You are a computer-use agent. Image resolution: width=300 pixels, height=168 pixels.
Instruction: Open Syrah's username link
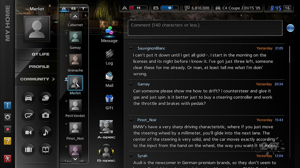pyautogui.click(x=142, y=156)
